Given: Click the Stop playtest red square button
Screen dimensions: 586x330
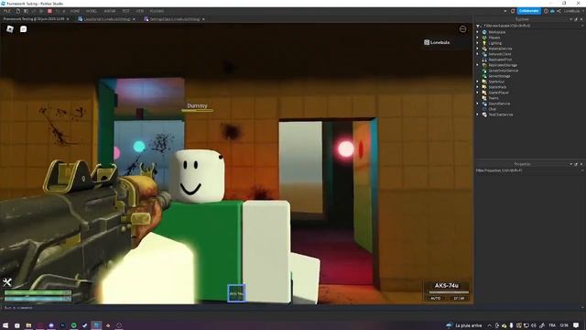Looking at the screenshot, I should (x=49, y=11).
